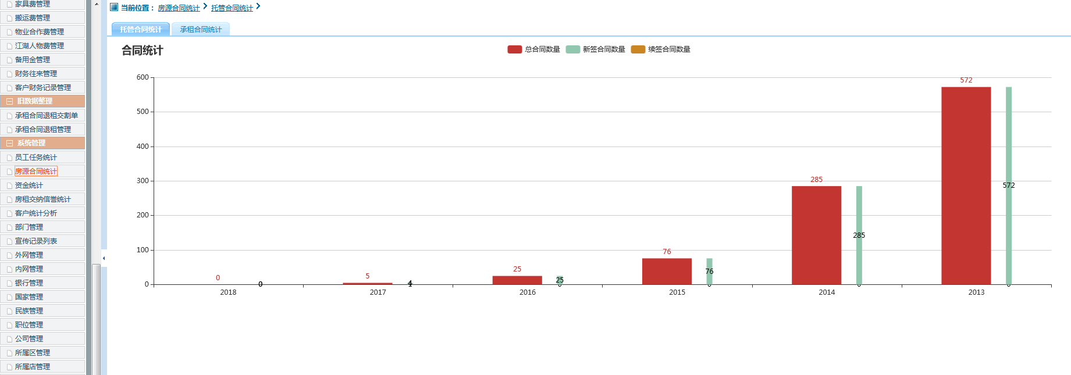
Task: Collapse sidebar using splitter arrow
Action: pos(104,258)
